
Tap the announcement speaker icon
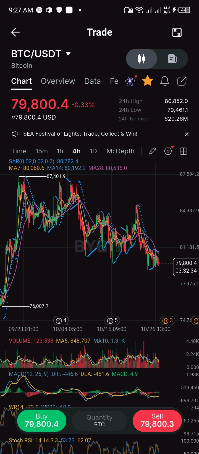pos(15,134)
